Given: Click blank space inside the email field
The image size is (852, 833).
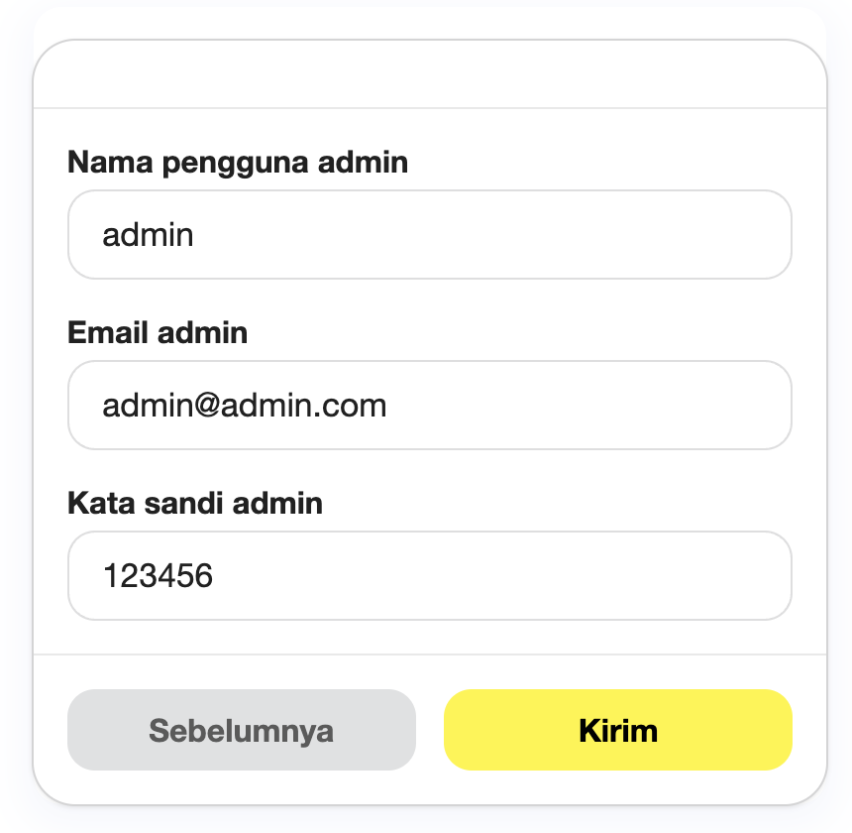Looking at the screenshot, I should point(586,405).
